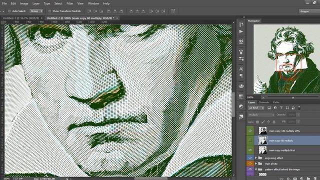Create new group folder icon
The height and width of the screenshot is (180, 320).
coord(308,178)
